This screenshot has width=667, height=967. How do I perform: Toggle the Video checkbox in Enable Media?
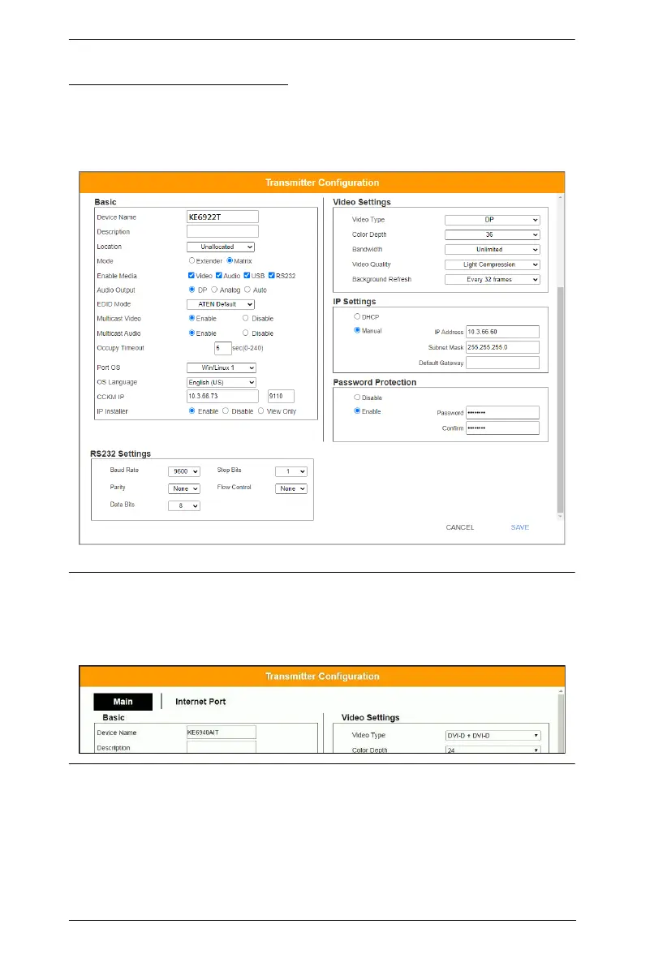click(191, 276)
